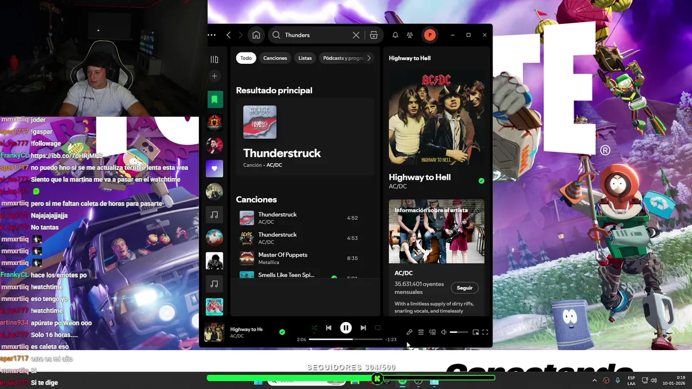The width and height of the screenshot is (692, 389).
Task: Play Thunderstruck lasting 4:53
Action: (304, 238)
